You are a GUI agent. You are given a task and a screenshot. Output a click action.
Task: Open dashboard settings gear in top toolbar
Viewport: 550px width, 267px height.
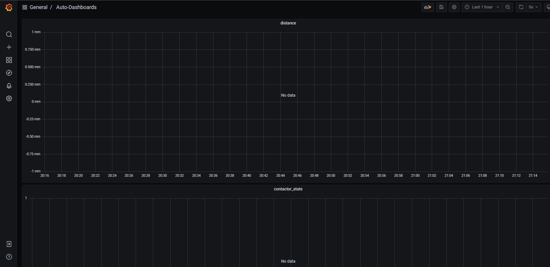pyautogui.click(x=454, y=7)
